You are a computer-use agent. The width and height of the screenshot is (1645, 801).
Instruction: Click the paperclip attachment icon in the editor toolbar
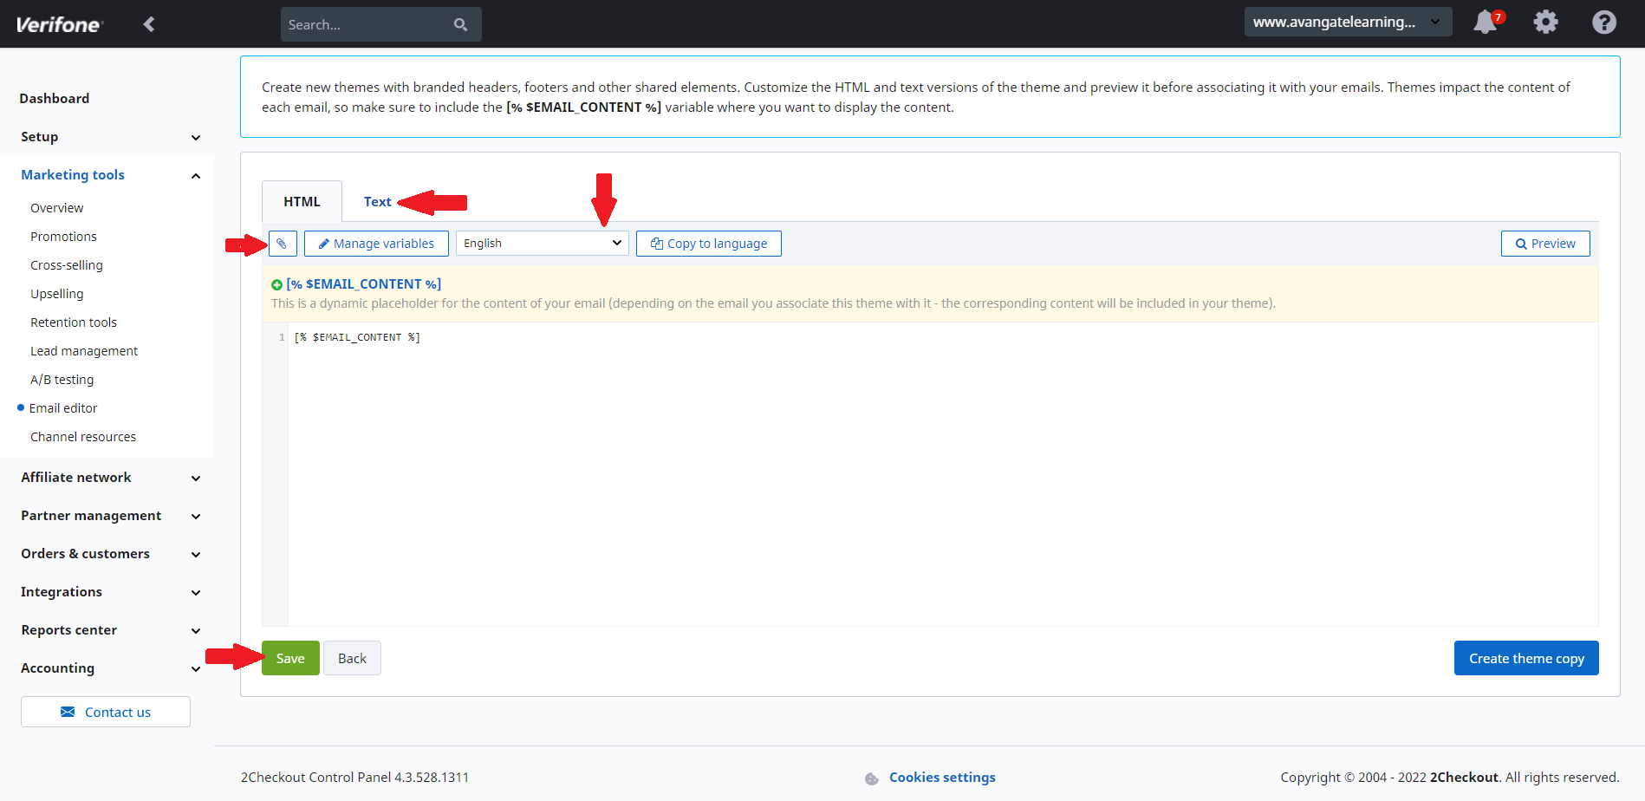[283, 244]
